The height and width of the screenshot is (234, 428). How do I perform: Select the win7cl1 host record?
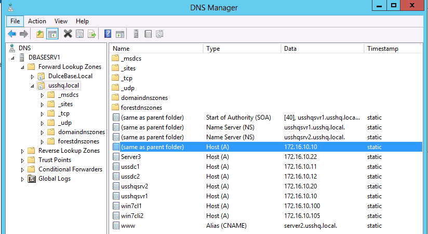[x=266, y=206]
